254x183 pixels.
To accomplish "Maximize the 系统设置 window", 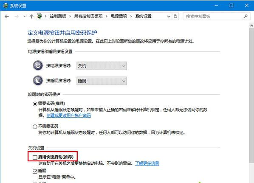I will tap(231, 6).
